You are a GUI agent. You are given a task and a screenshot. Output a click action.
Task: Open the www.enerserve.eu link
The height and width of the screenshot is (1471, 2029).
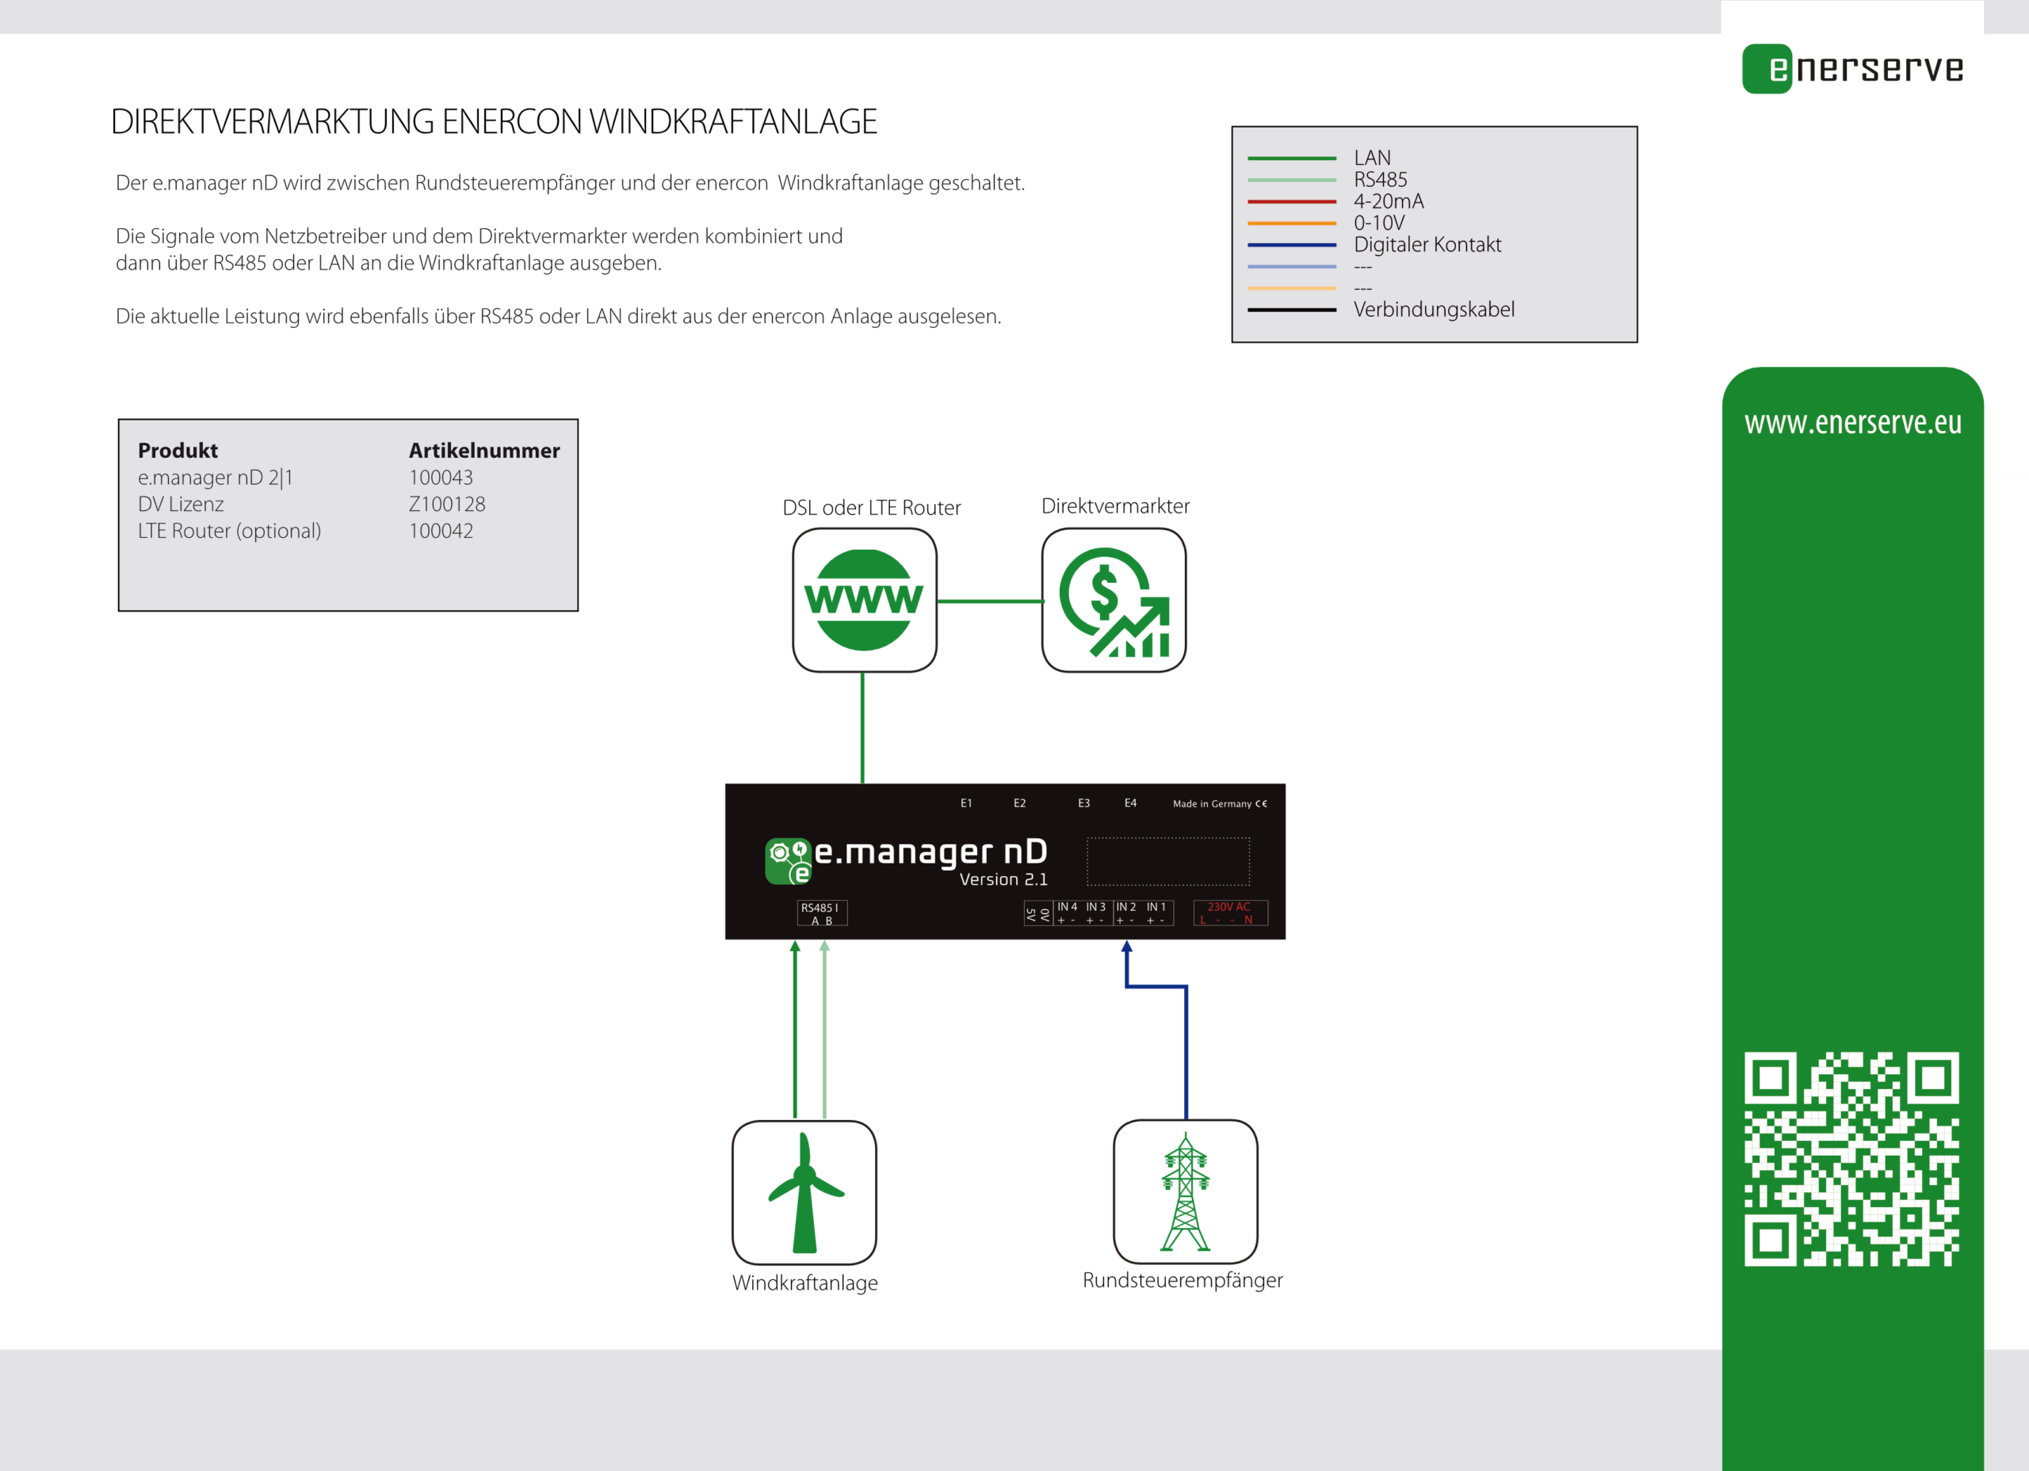point(1852,422)
